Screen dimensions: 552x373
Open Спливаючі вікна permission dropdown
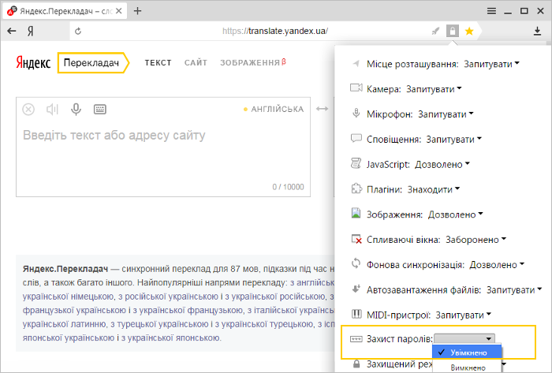476,240
